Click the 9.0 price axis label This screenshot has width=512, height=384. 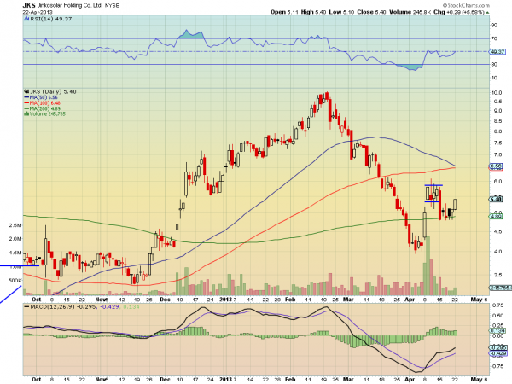pyautogui.click(x=497, y=111)
